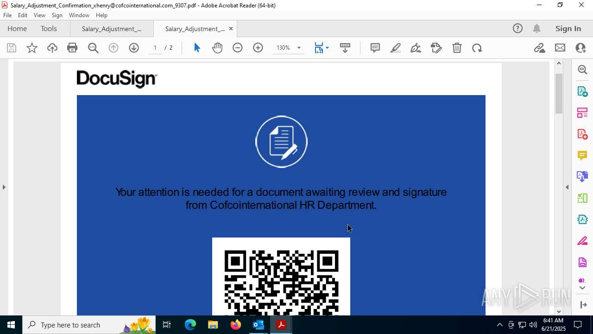Screen dimensions: 593x334
Task: Bookmark file with the star icon
Action: tap(32, 48)
